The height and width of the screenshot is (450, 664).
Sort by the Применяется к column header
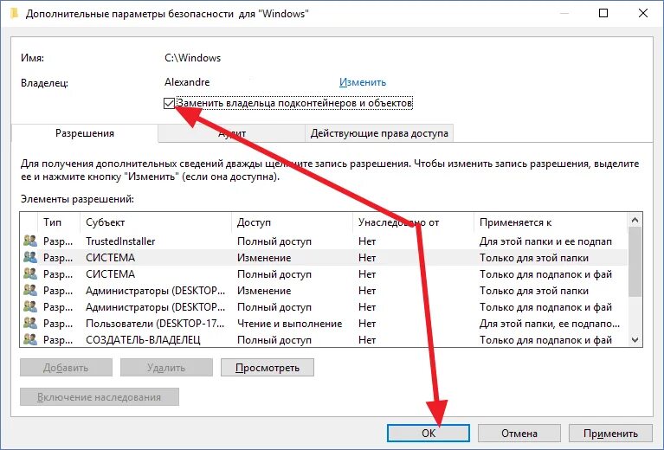pos(551,222)
